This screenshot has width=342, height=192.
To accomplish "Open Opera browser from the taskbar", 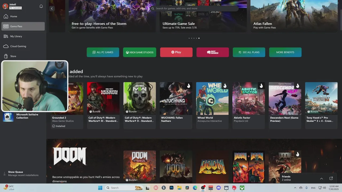I will pyautogui.click(x=156, y=188).
